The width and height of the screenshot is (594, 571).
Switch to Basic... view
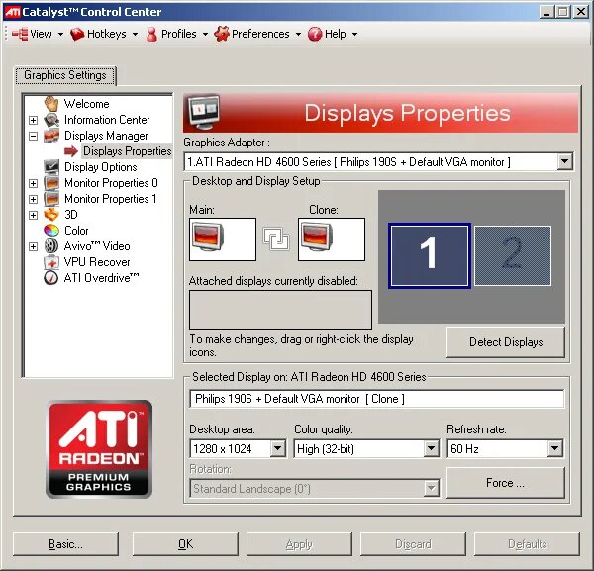[65, 544]
